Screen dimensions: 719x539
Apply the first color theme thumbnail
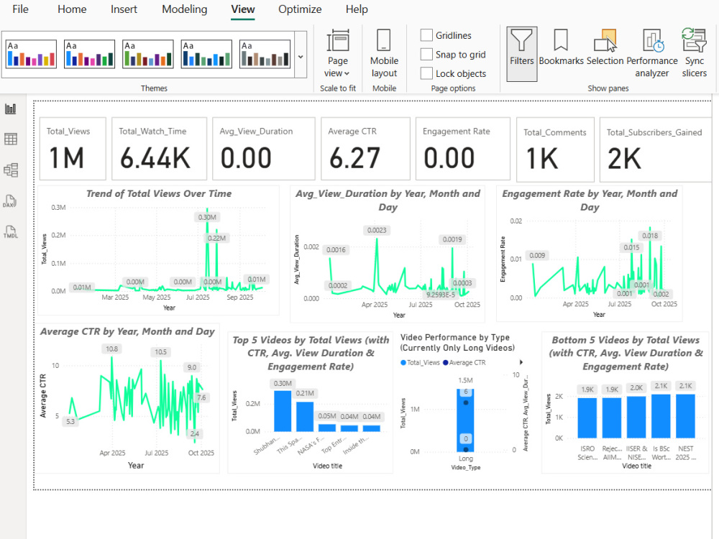click(31, 54)
